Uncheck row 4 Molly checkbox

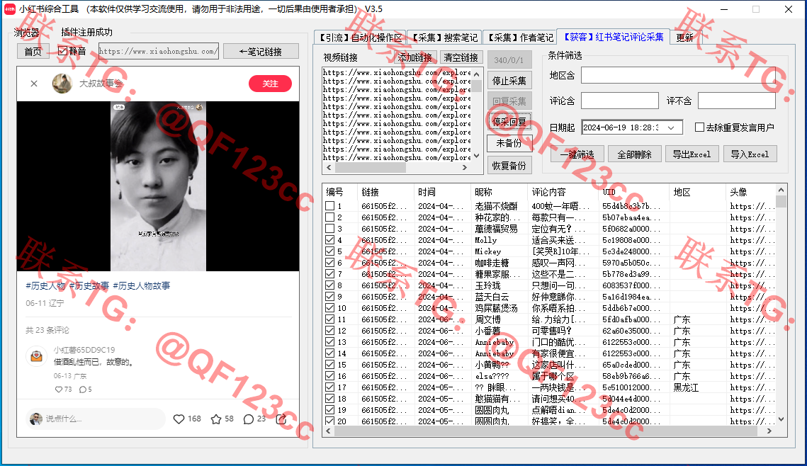pos(330,239)
